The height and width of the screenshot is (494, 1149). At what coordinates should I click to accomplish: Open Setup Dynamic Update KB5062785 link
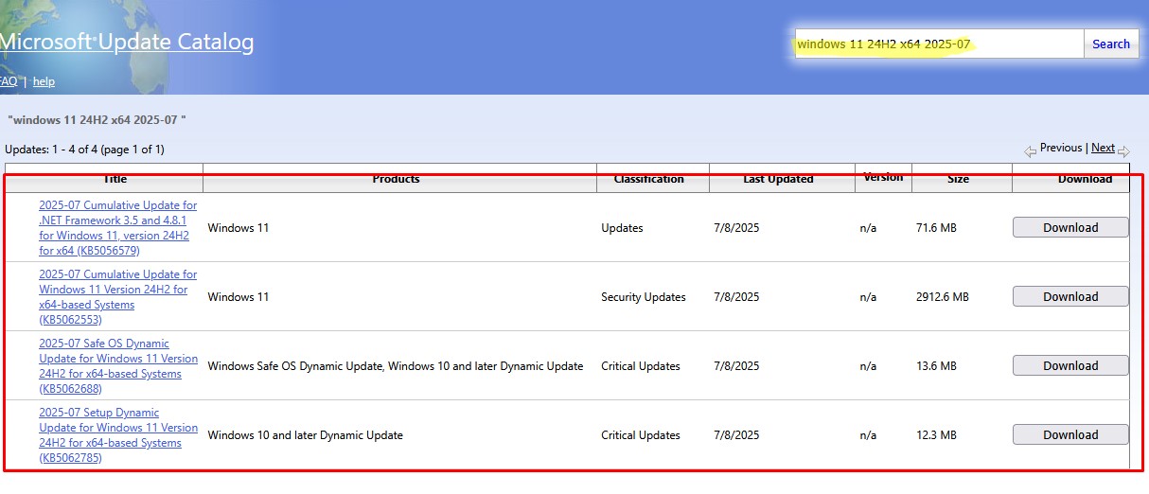click(x=118, y=435)
